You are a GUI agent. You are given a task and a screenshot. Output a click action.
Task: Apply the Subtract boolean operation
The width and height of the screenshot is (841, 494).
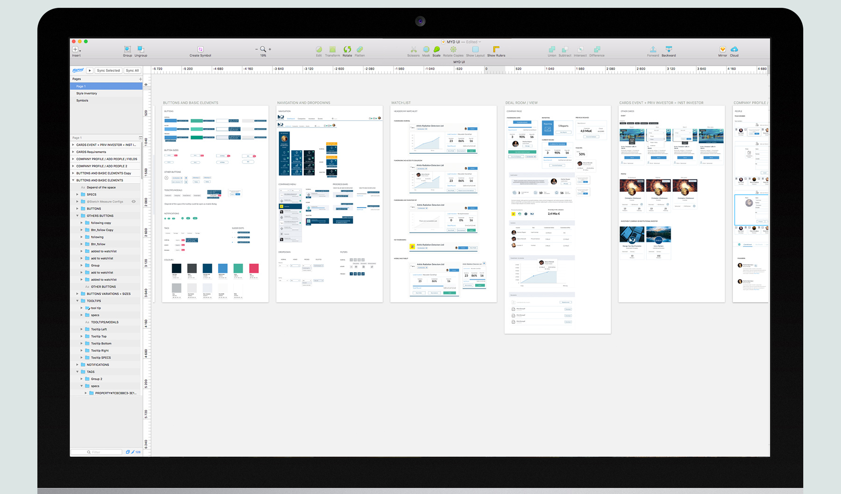pos(565,49)
